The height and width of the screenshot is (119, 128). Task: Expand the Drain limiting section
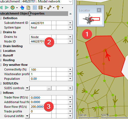(x=1, y=46)
